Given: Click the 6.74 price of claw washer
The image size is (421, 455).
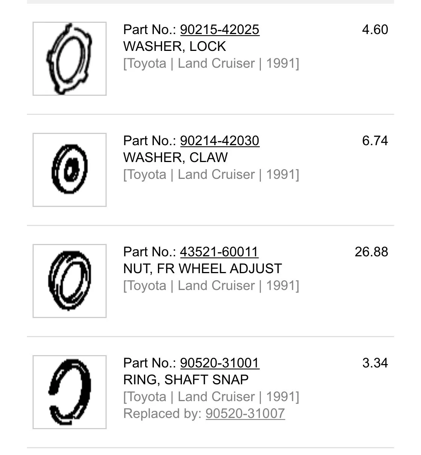Looking at the screenshot, I should [375, 141].
